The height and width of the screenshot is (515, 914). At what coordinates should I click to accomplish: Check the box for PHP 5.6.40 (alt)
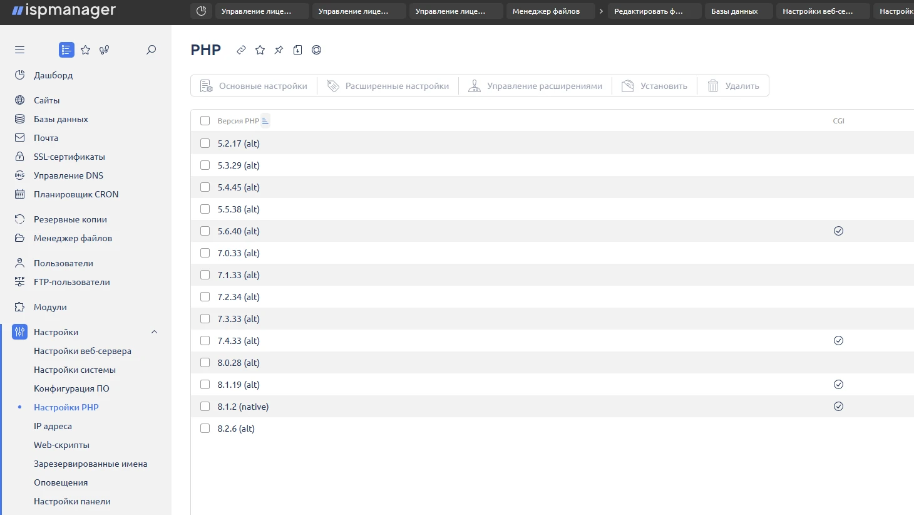tap(205, 231)
